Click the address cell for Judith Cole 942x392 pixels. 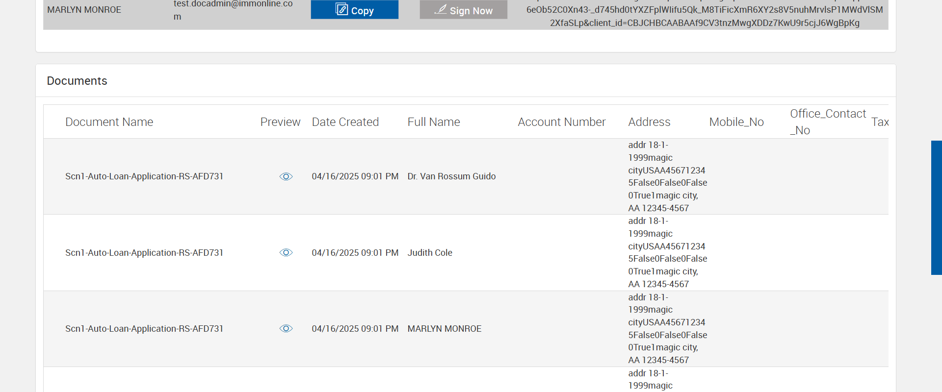pyautogui.click(x=668, y=252)
